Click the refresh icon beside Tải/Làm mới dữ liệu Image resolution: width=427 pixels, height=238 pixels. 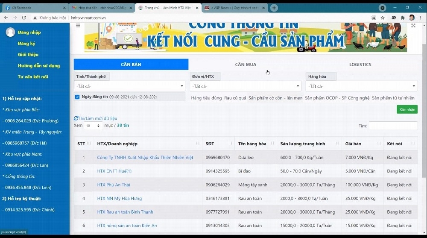76,118
